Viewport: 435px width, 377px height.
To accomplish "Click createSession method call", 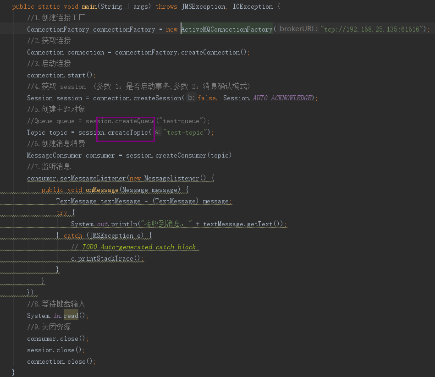I will (157, 98).
